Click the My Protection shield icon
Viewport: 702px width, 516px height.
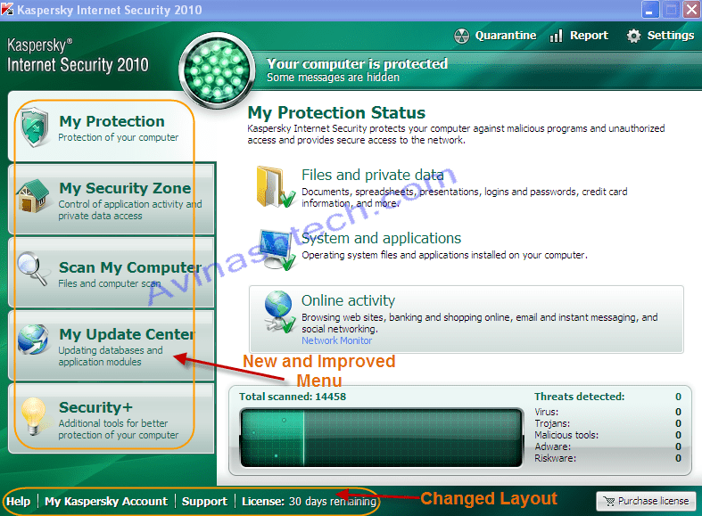(35, 127)
